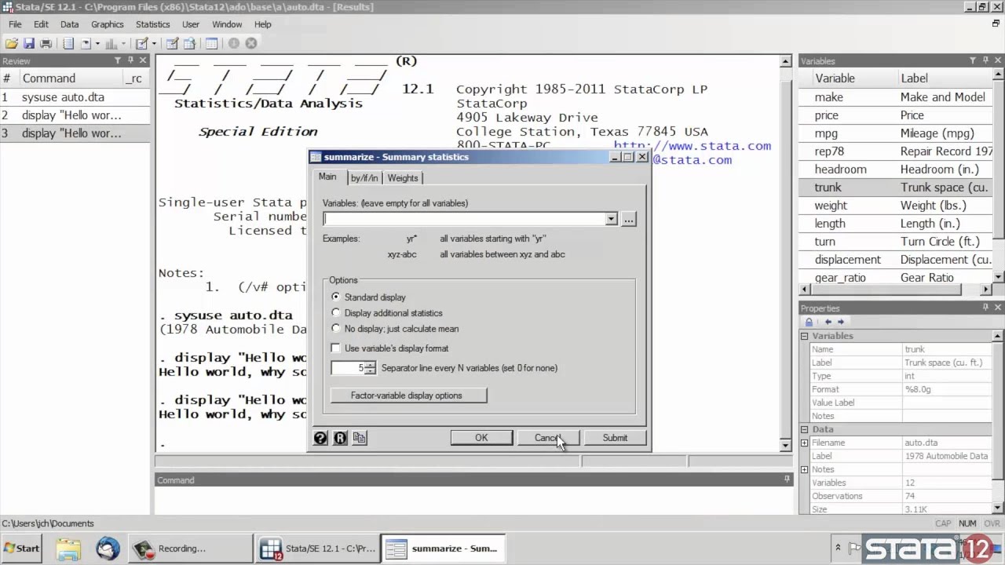Click the variable picker ellipsis button
This screenshot has height=565, width=1005.
[x=629, y=219]
